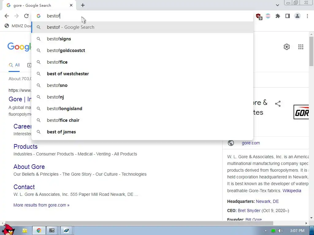314x235 pixels.
Task: Click the 3:07 PM clock in the taskbar
Action: coord(297,231)
